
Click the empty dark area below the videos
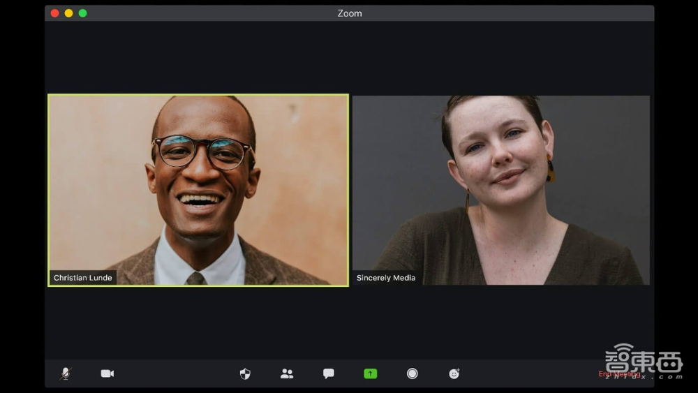[349, 321]
